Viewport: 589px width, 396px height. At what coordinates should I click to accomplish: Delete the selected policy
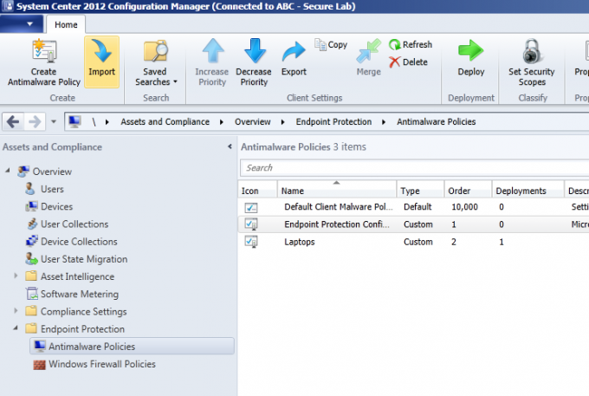408,62
